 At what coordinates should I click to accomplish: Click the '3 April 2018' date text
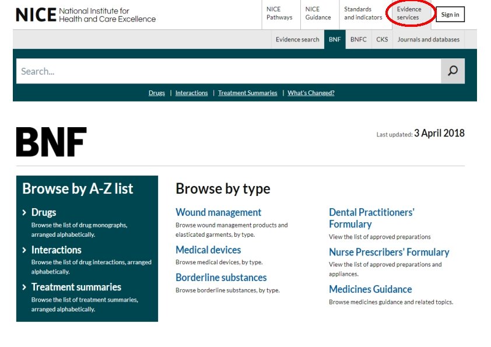439,133
